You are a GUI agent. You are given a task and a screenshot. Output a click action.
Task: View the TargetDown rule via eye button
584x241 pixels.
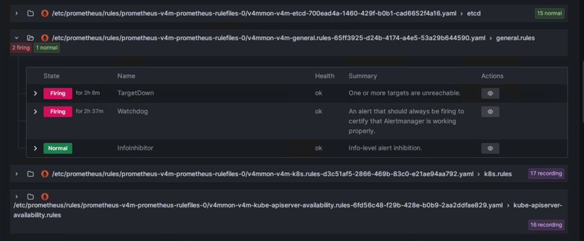pyautogui.click(x=490, y=93)
